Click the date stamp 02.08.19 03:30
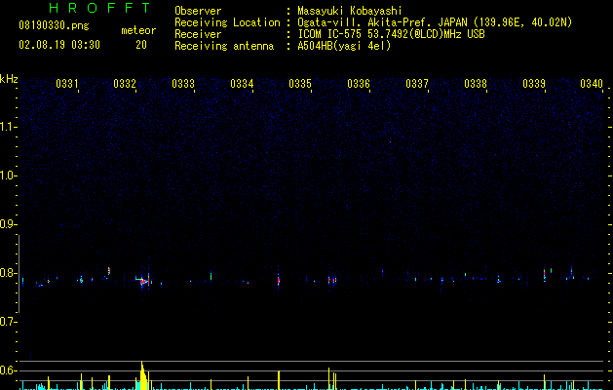The image size is (613, 390). (x=59, y=45)
